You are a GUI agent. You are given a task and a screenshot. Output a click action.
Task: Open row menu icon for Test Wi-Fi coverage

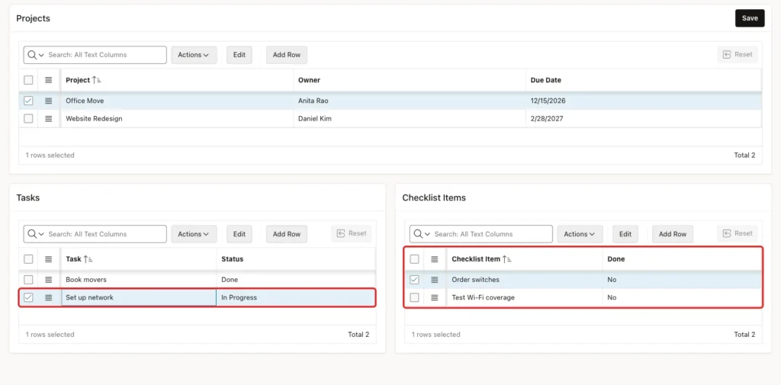point(434,297)
